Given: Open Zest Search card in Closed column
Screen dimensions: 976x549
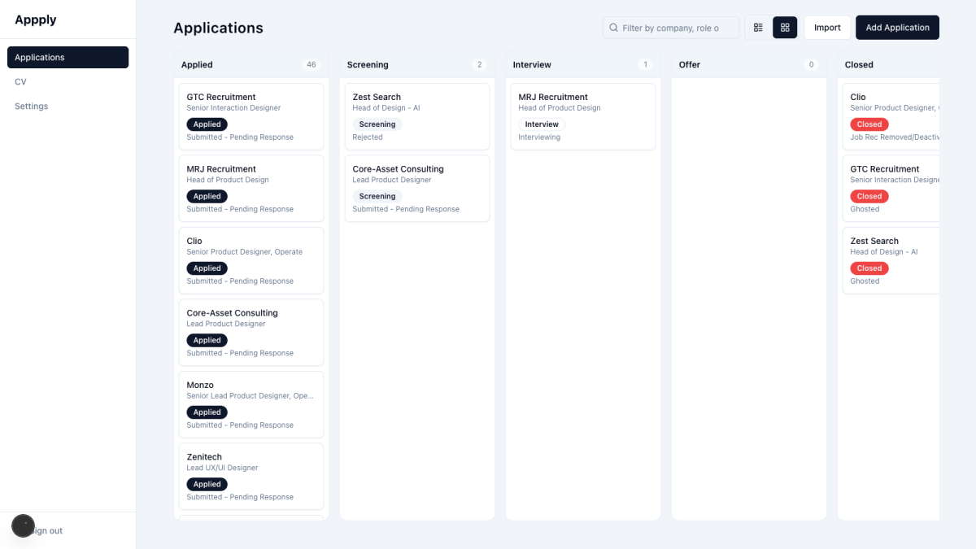Looking at the screenshot, I should pos(891,260).
